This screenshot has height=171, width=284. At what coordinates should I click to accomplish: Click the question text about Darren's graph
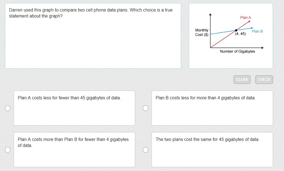click(91, 13)
